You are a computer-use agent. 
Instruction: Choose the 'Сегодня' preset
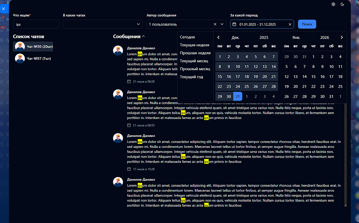pyautogui.click(x=187, y=37)
